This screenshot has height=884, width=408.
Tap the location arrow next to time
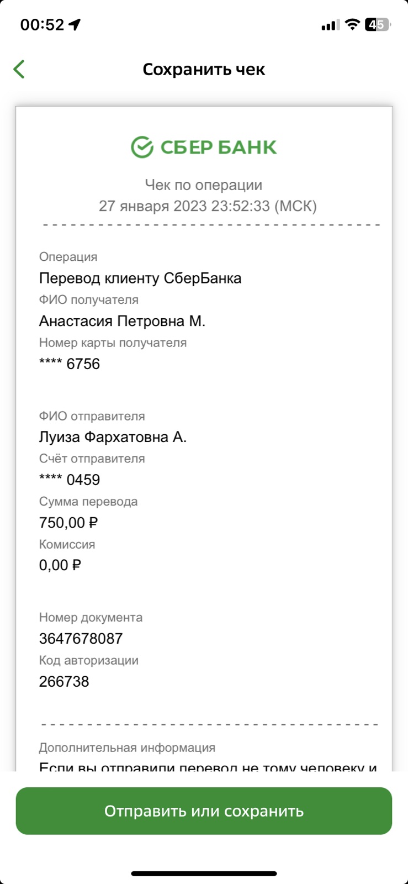point(75,25)
